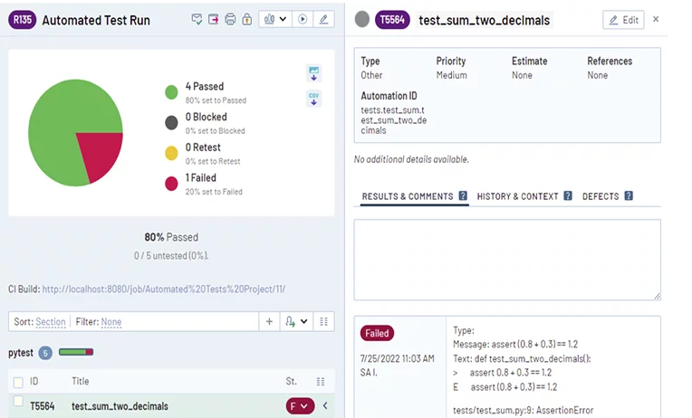Click inside the results comment text box
The height and width of the screenshot is (418, 692).
[506, 259]
